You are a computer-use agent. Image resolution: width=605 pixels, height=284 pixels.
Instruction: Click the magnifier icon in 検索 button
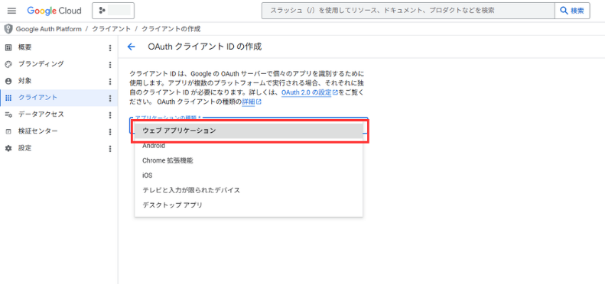tap(564, 11)
